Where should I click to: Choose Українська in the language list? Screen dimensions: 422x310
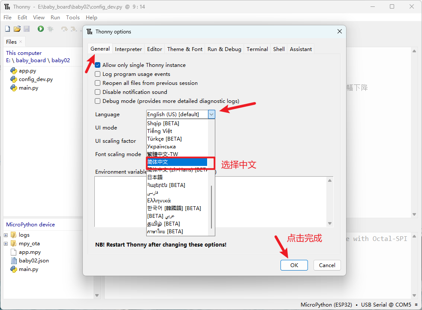tap(177, 147)
